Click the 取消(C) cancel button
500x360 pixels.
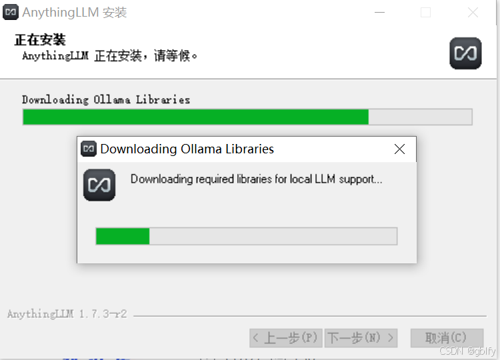coord(447,338)
